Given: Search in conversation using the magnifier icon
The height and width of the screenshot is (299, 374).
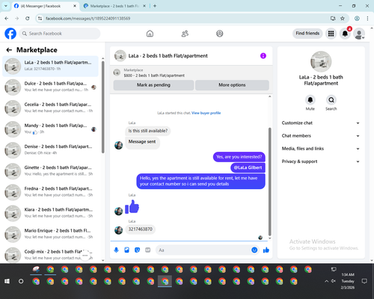Looking at the screenshot, I should pos(331,100).
